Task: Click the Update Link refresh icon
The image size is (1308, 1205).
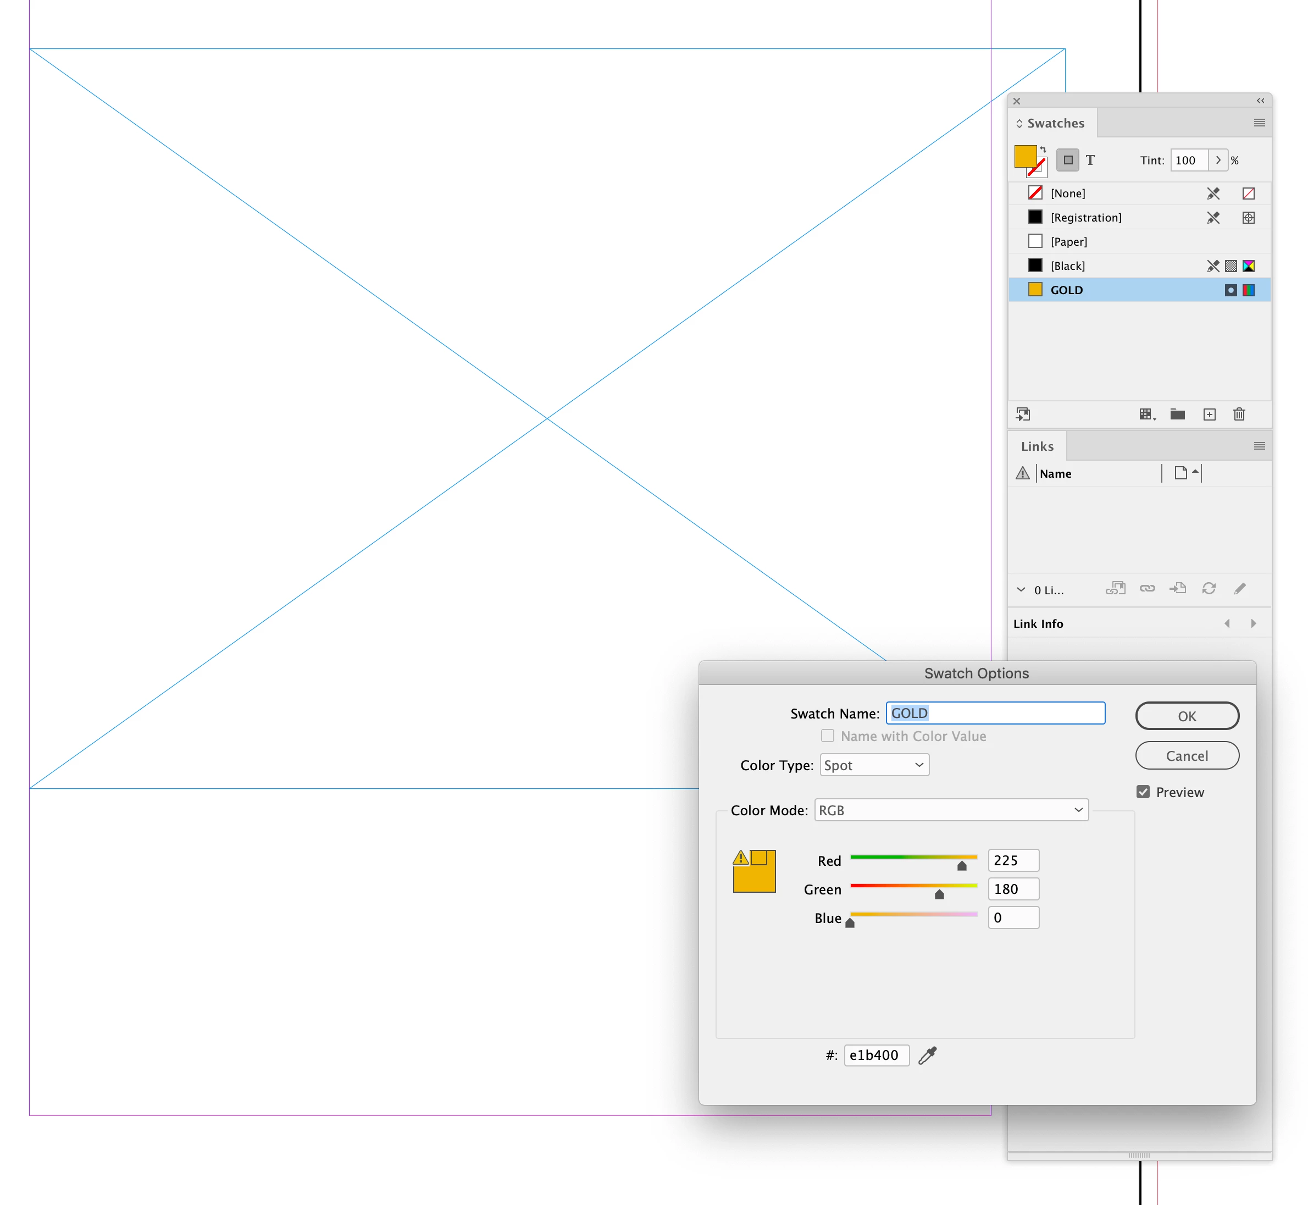Action: tap(1209, 589)
